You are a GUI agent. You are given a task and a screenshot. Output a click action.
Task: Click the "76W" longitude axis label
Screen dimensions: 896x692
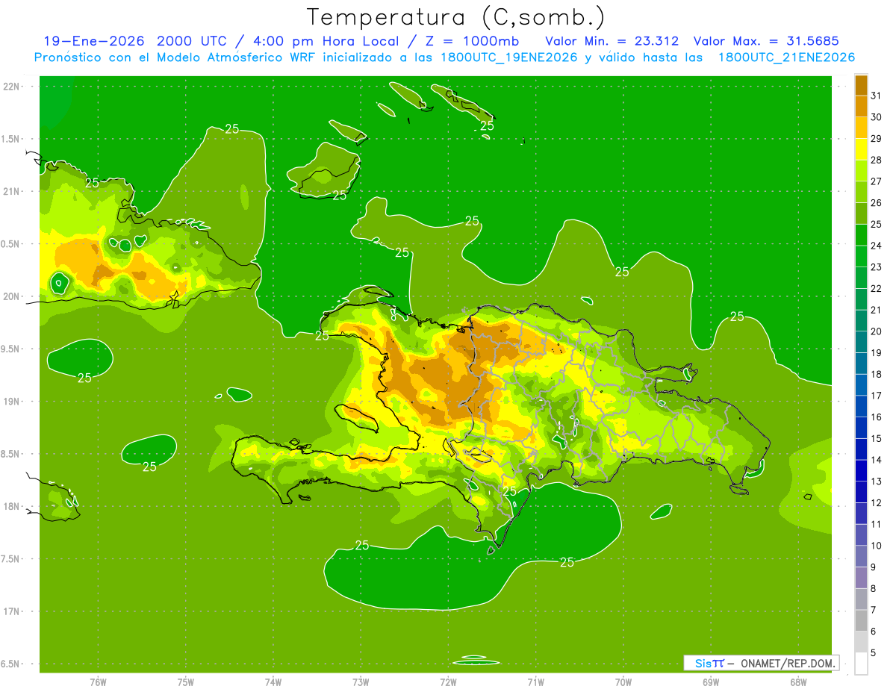pyautogui.click(x=98, y=683)
